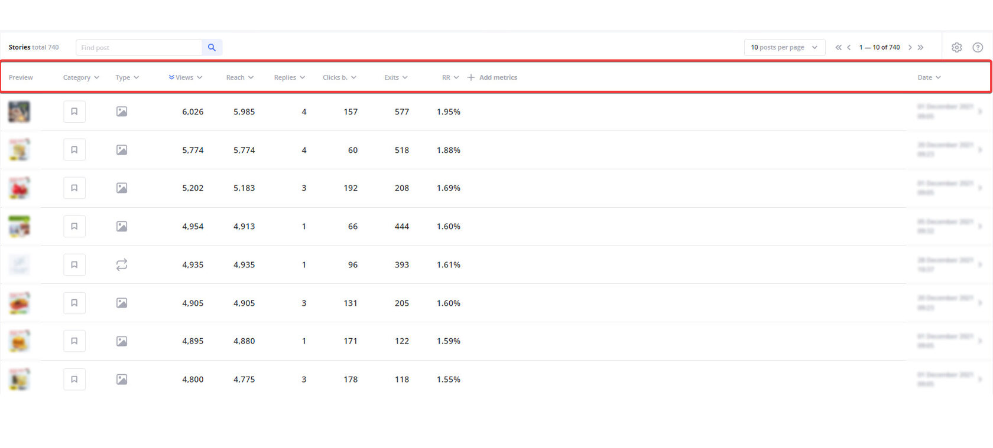The width and height of the screenshot is (993, 448).
Task: Toggle category bookmark for the 5,202 views story
Action: pyautogui.click(x=74, y=188)
